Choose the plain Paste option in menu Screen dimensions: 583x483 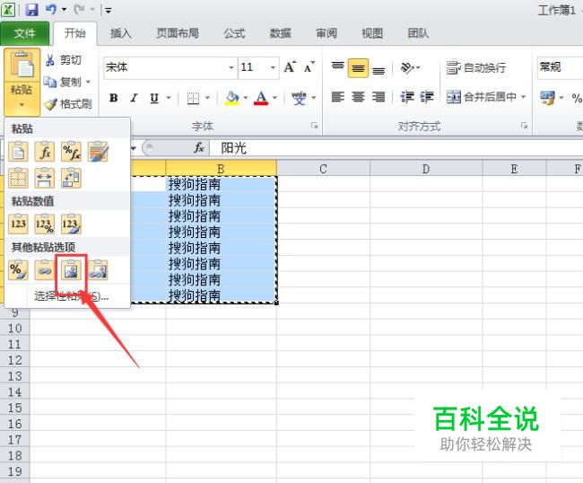click(x=18, y=152)
